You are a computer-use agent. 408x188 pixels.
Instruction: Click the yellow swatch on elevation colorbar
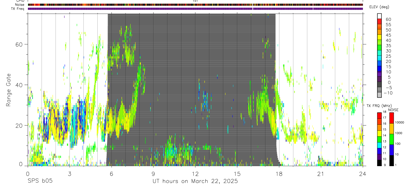pyautogui.click(x=379, y=37)
